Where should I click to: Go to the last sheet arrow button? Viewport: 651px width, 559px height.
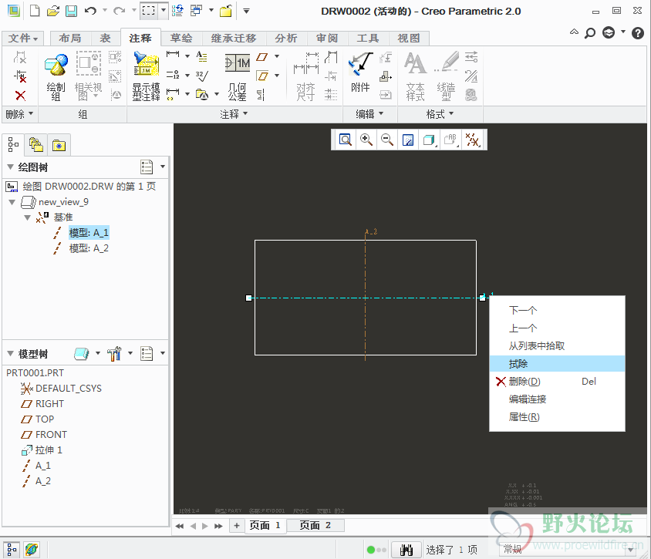point(218,526)
